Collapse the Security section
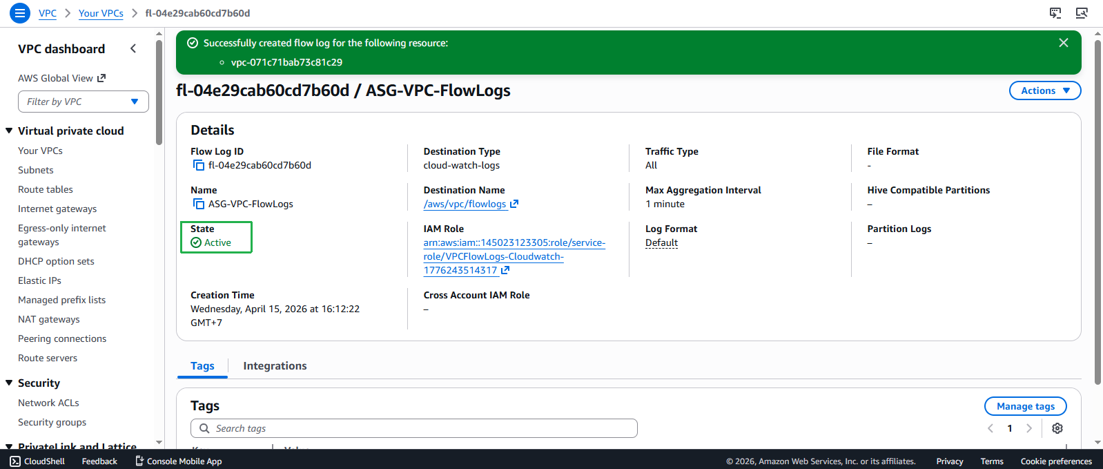Screen dimensions: 1103x469 coord(10,383)
